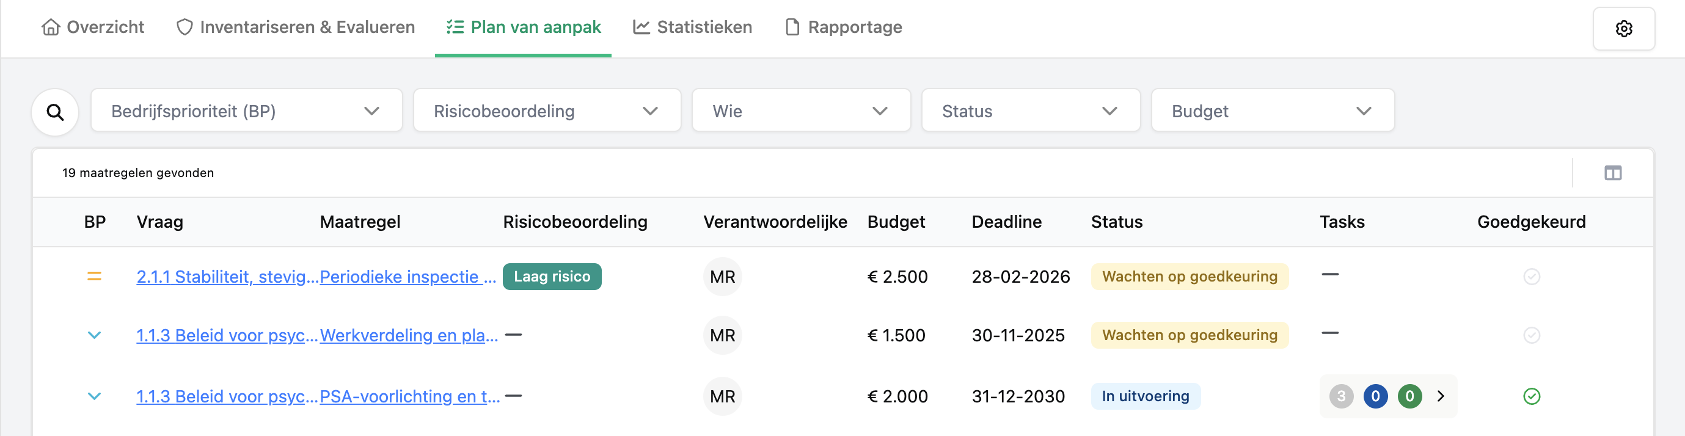
Task: Click the search magnifier icon
Action: (x=56, y=112)
